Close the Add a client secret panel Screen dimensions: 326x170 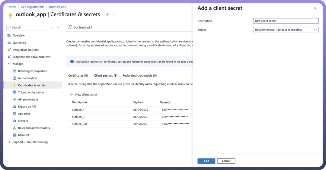315,8
